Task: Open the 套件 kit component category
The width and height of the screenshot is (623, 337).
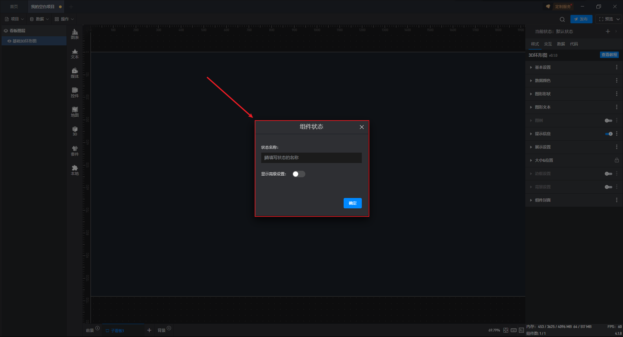Action: pos(75,151)
